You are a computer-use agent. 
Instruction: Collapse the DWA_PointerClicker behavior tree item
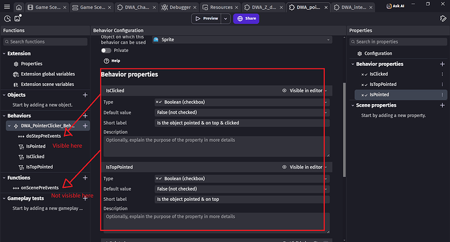9,126
